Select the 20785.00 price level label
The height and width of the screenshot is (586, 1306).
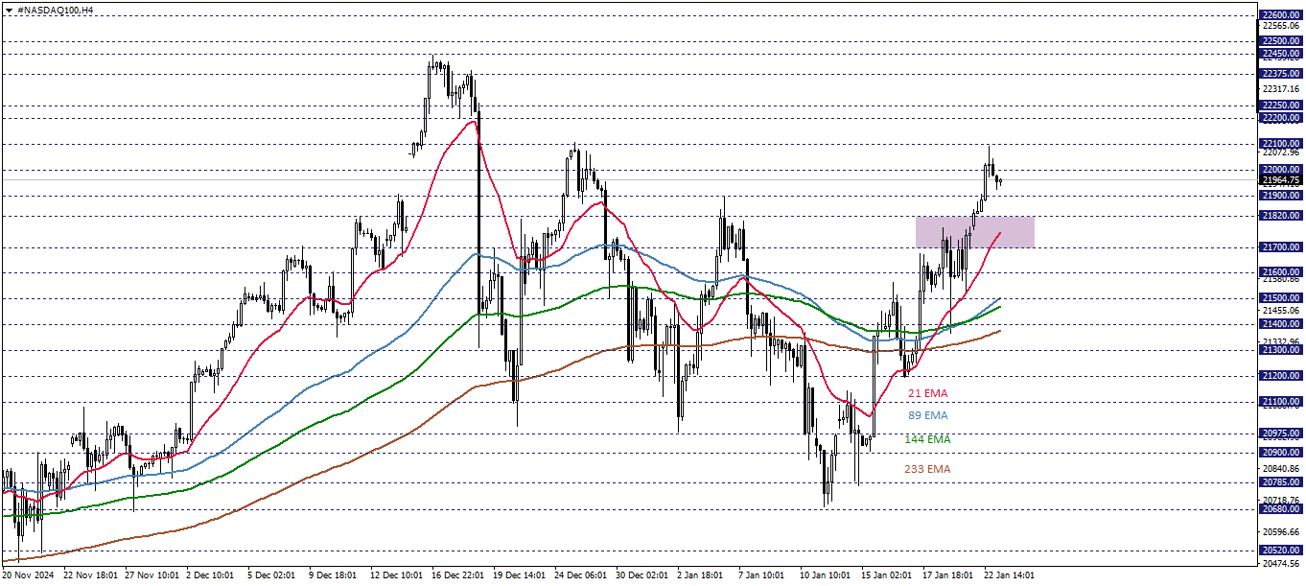(1281, 482)
